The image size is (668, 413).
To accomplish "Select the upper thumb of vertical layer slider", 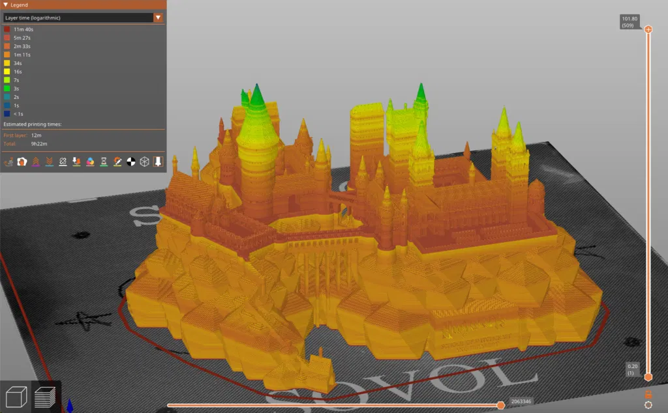I will (x=648, y=29).
